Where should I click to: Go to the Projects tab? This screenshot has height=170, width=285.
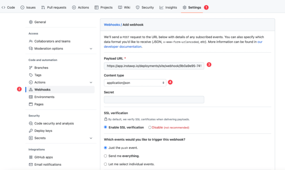point(104,7)
